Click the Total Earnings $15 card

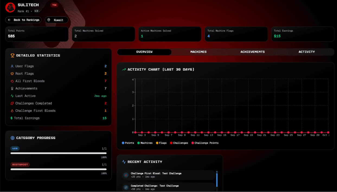(303, 34)
